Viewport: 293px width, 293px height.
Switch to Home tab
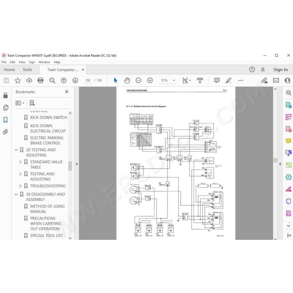point(9,70)
